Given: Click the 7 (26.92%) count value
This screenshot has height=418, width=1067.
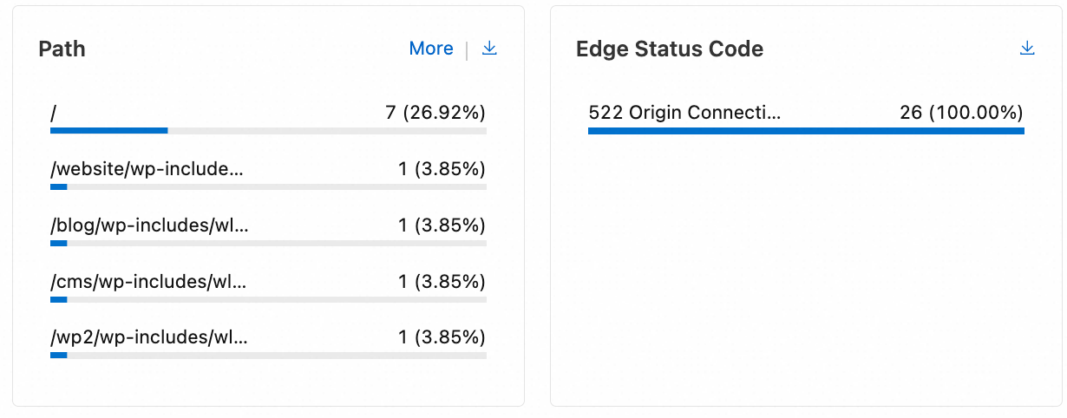Looking at the screenshot, I should point(435,113).
